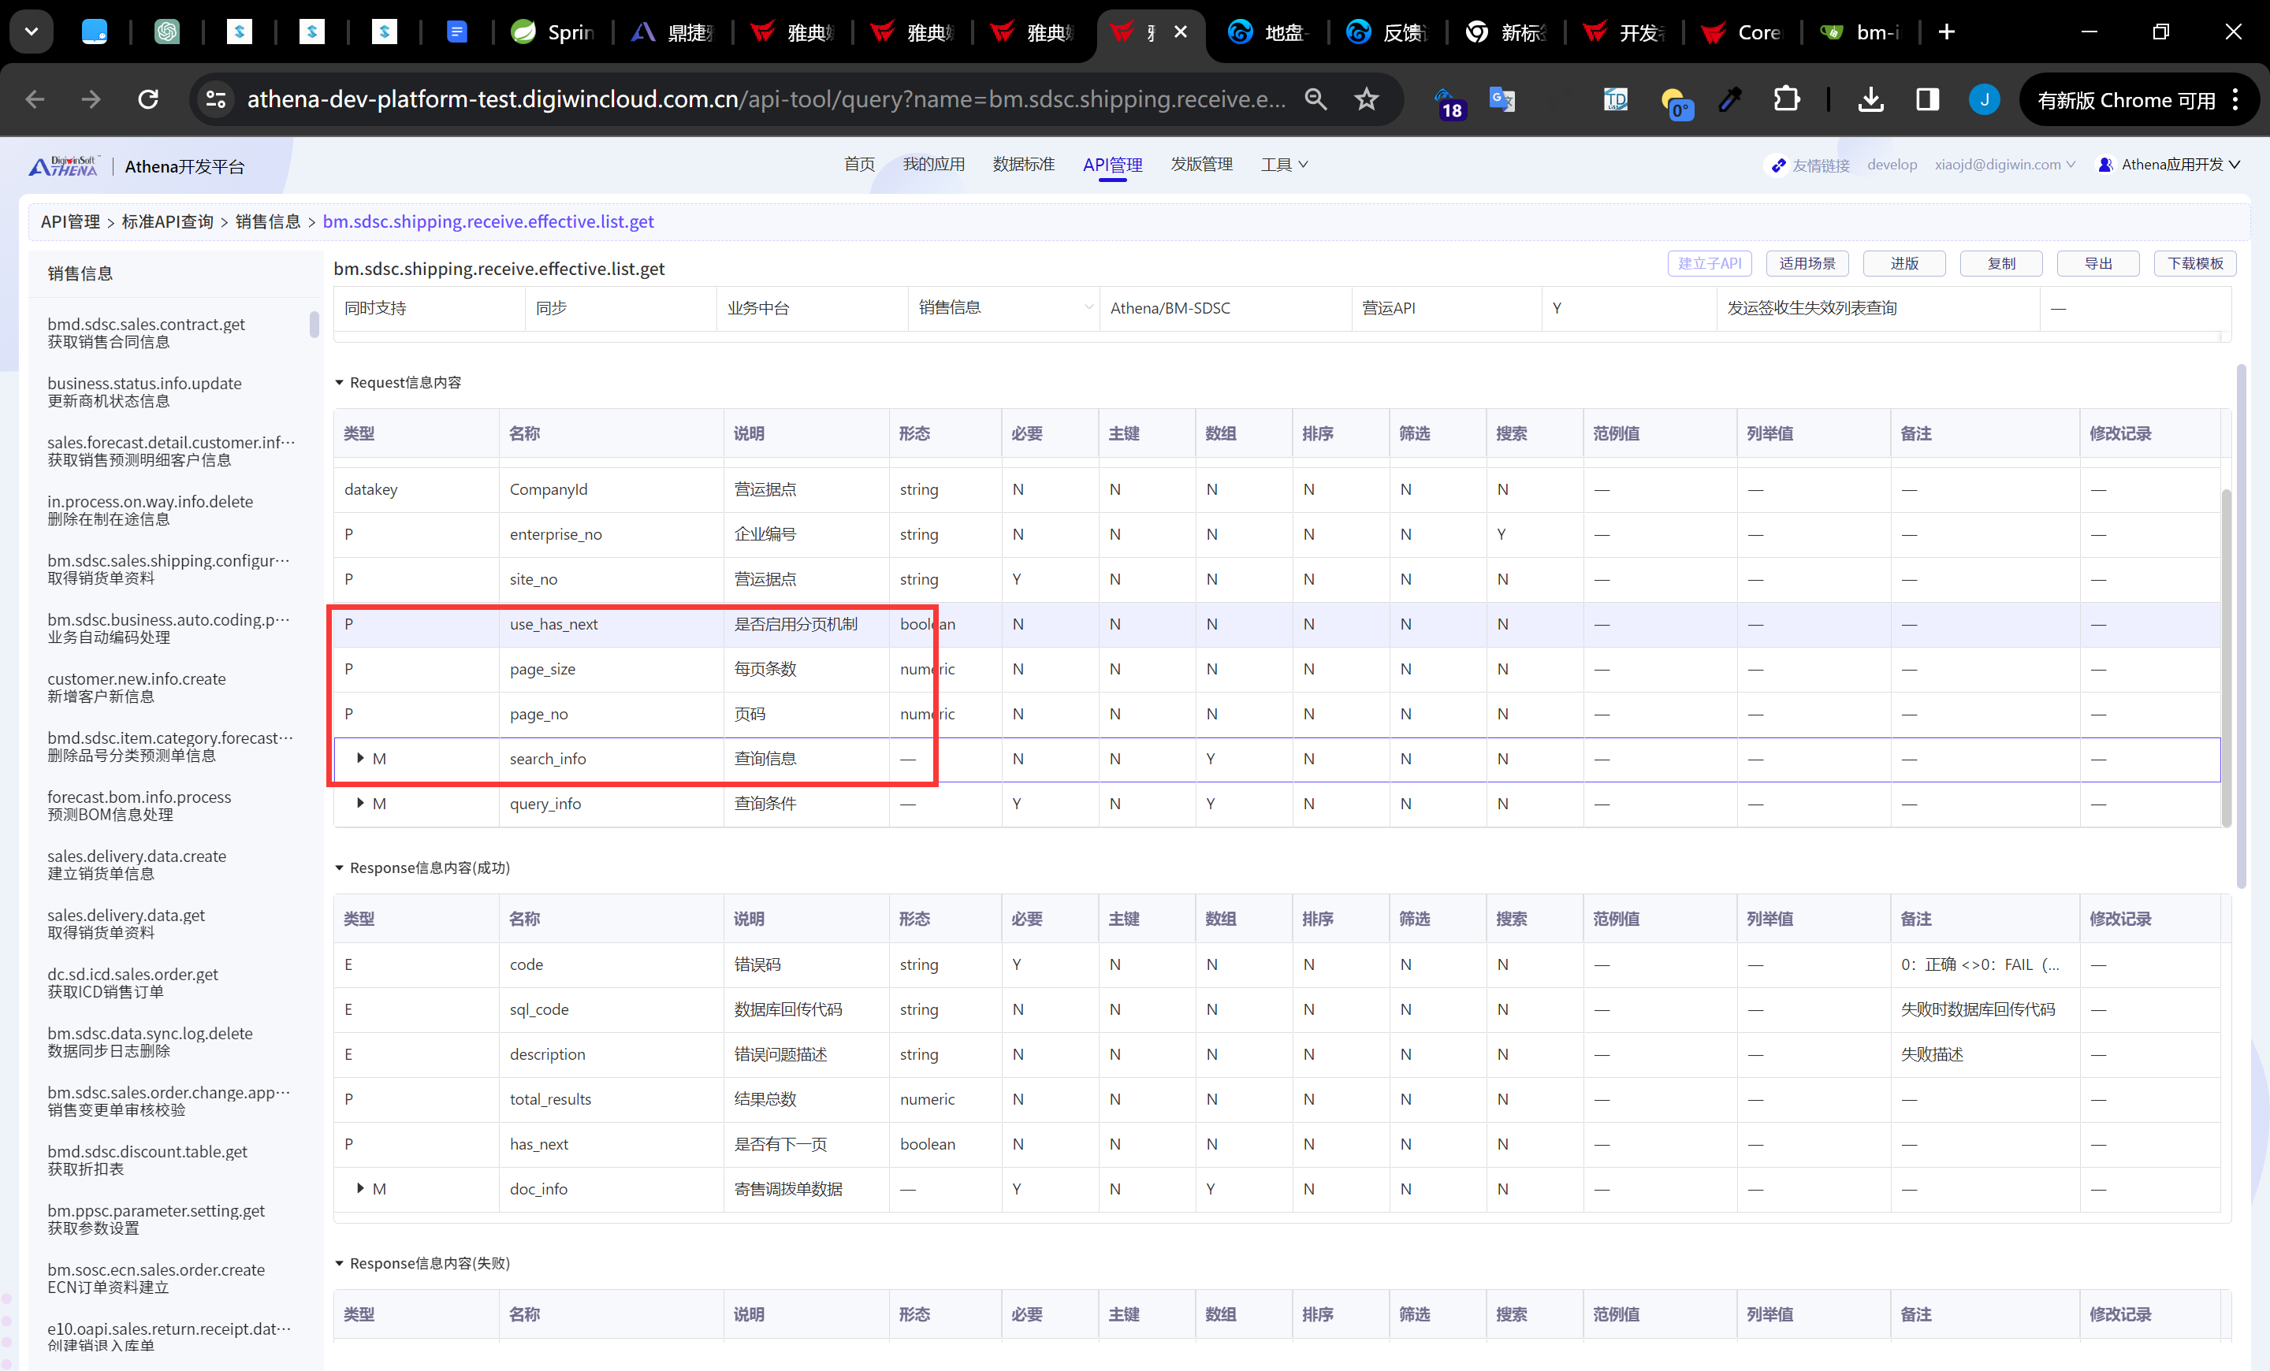Collapse the Response信息内容(成功) section
The height and width of the screenshot is (1371, 2270).
[x=339, y=868]
